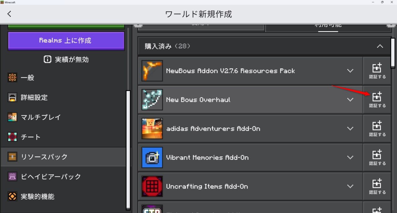This screenshot has height=213, width=397.
Task: Click the 'NewBows Addon V2.7.6 Resources Pack' name
Action: click(230, 71)
